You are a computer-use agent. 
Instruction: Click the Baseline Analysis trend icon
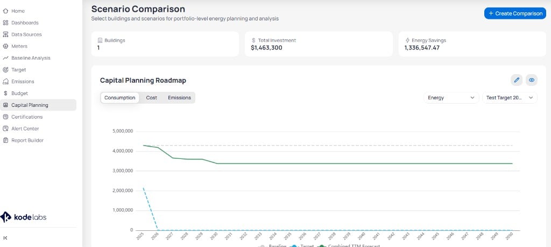click(5, 58)
